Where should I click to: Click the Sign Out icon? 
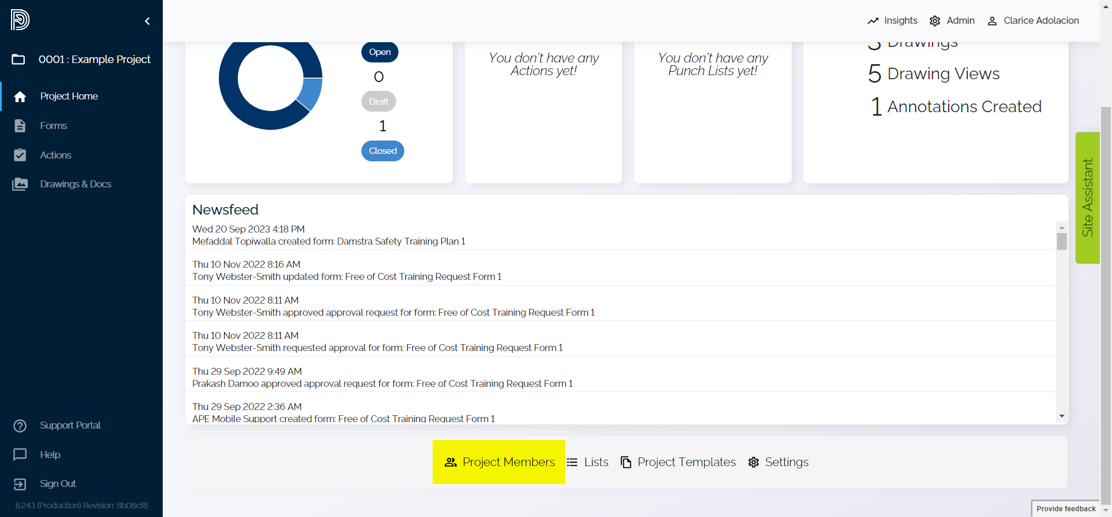(20, 484)
